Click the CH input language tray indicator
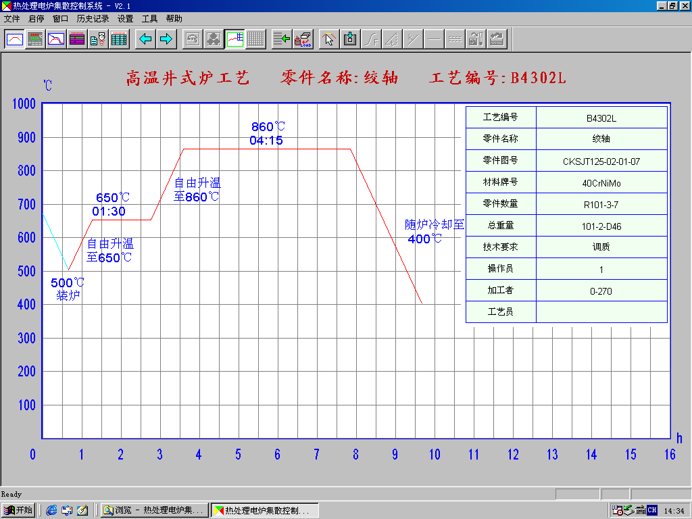692x519 pixels. 651,510
